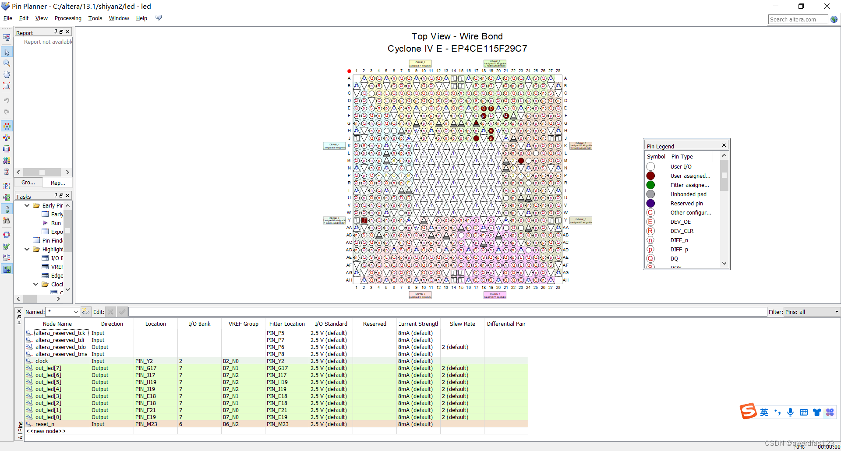Toggle the pin legend traffic-light icon

point(7,209)
